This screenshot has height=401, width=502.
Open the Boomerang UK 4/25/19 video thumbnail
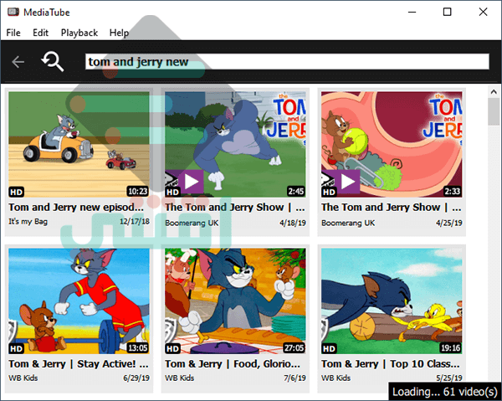392,144
